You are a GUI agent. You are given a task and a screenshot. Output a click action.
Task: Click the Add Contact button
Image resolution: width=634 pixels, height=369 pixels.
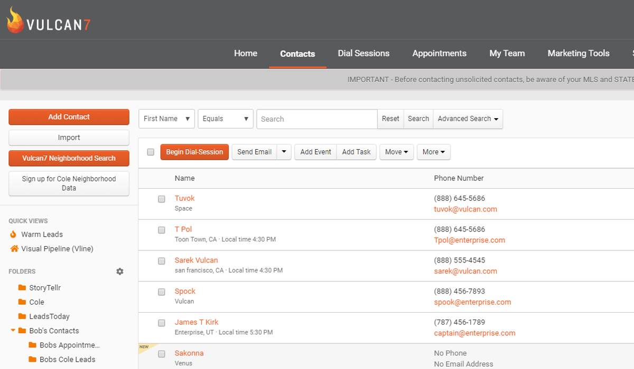pyautogui.click(x=69, y=117)
